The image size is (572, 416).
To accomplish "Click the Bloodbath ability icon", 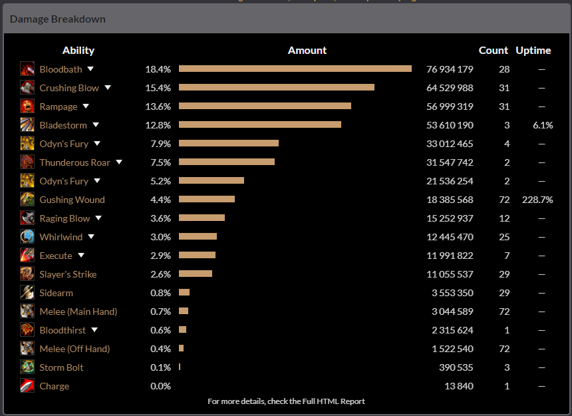I will tap(27, 69).
